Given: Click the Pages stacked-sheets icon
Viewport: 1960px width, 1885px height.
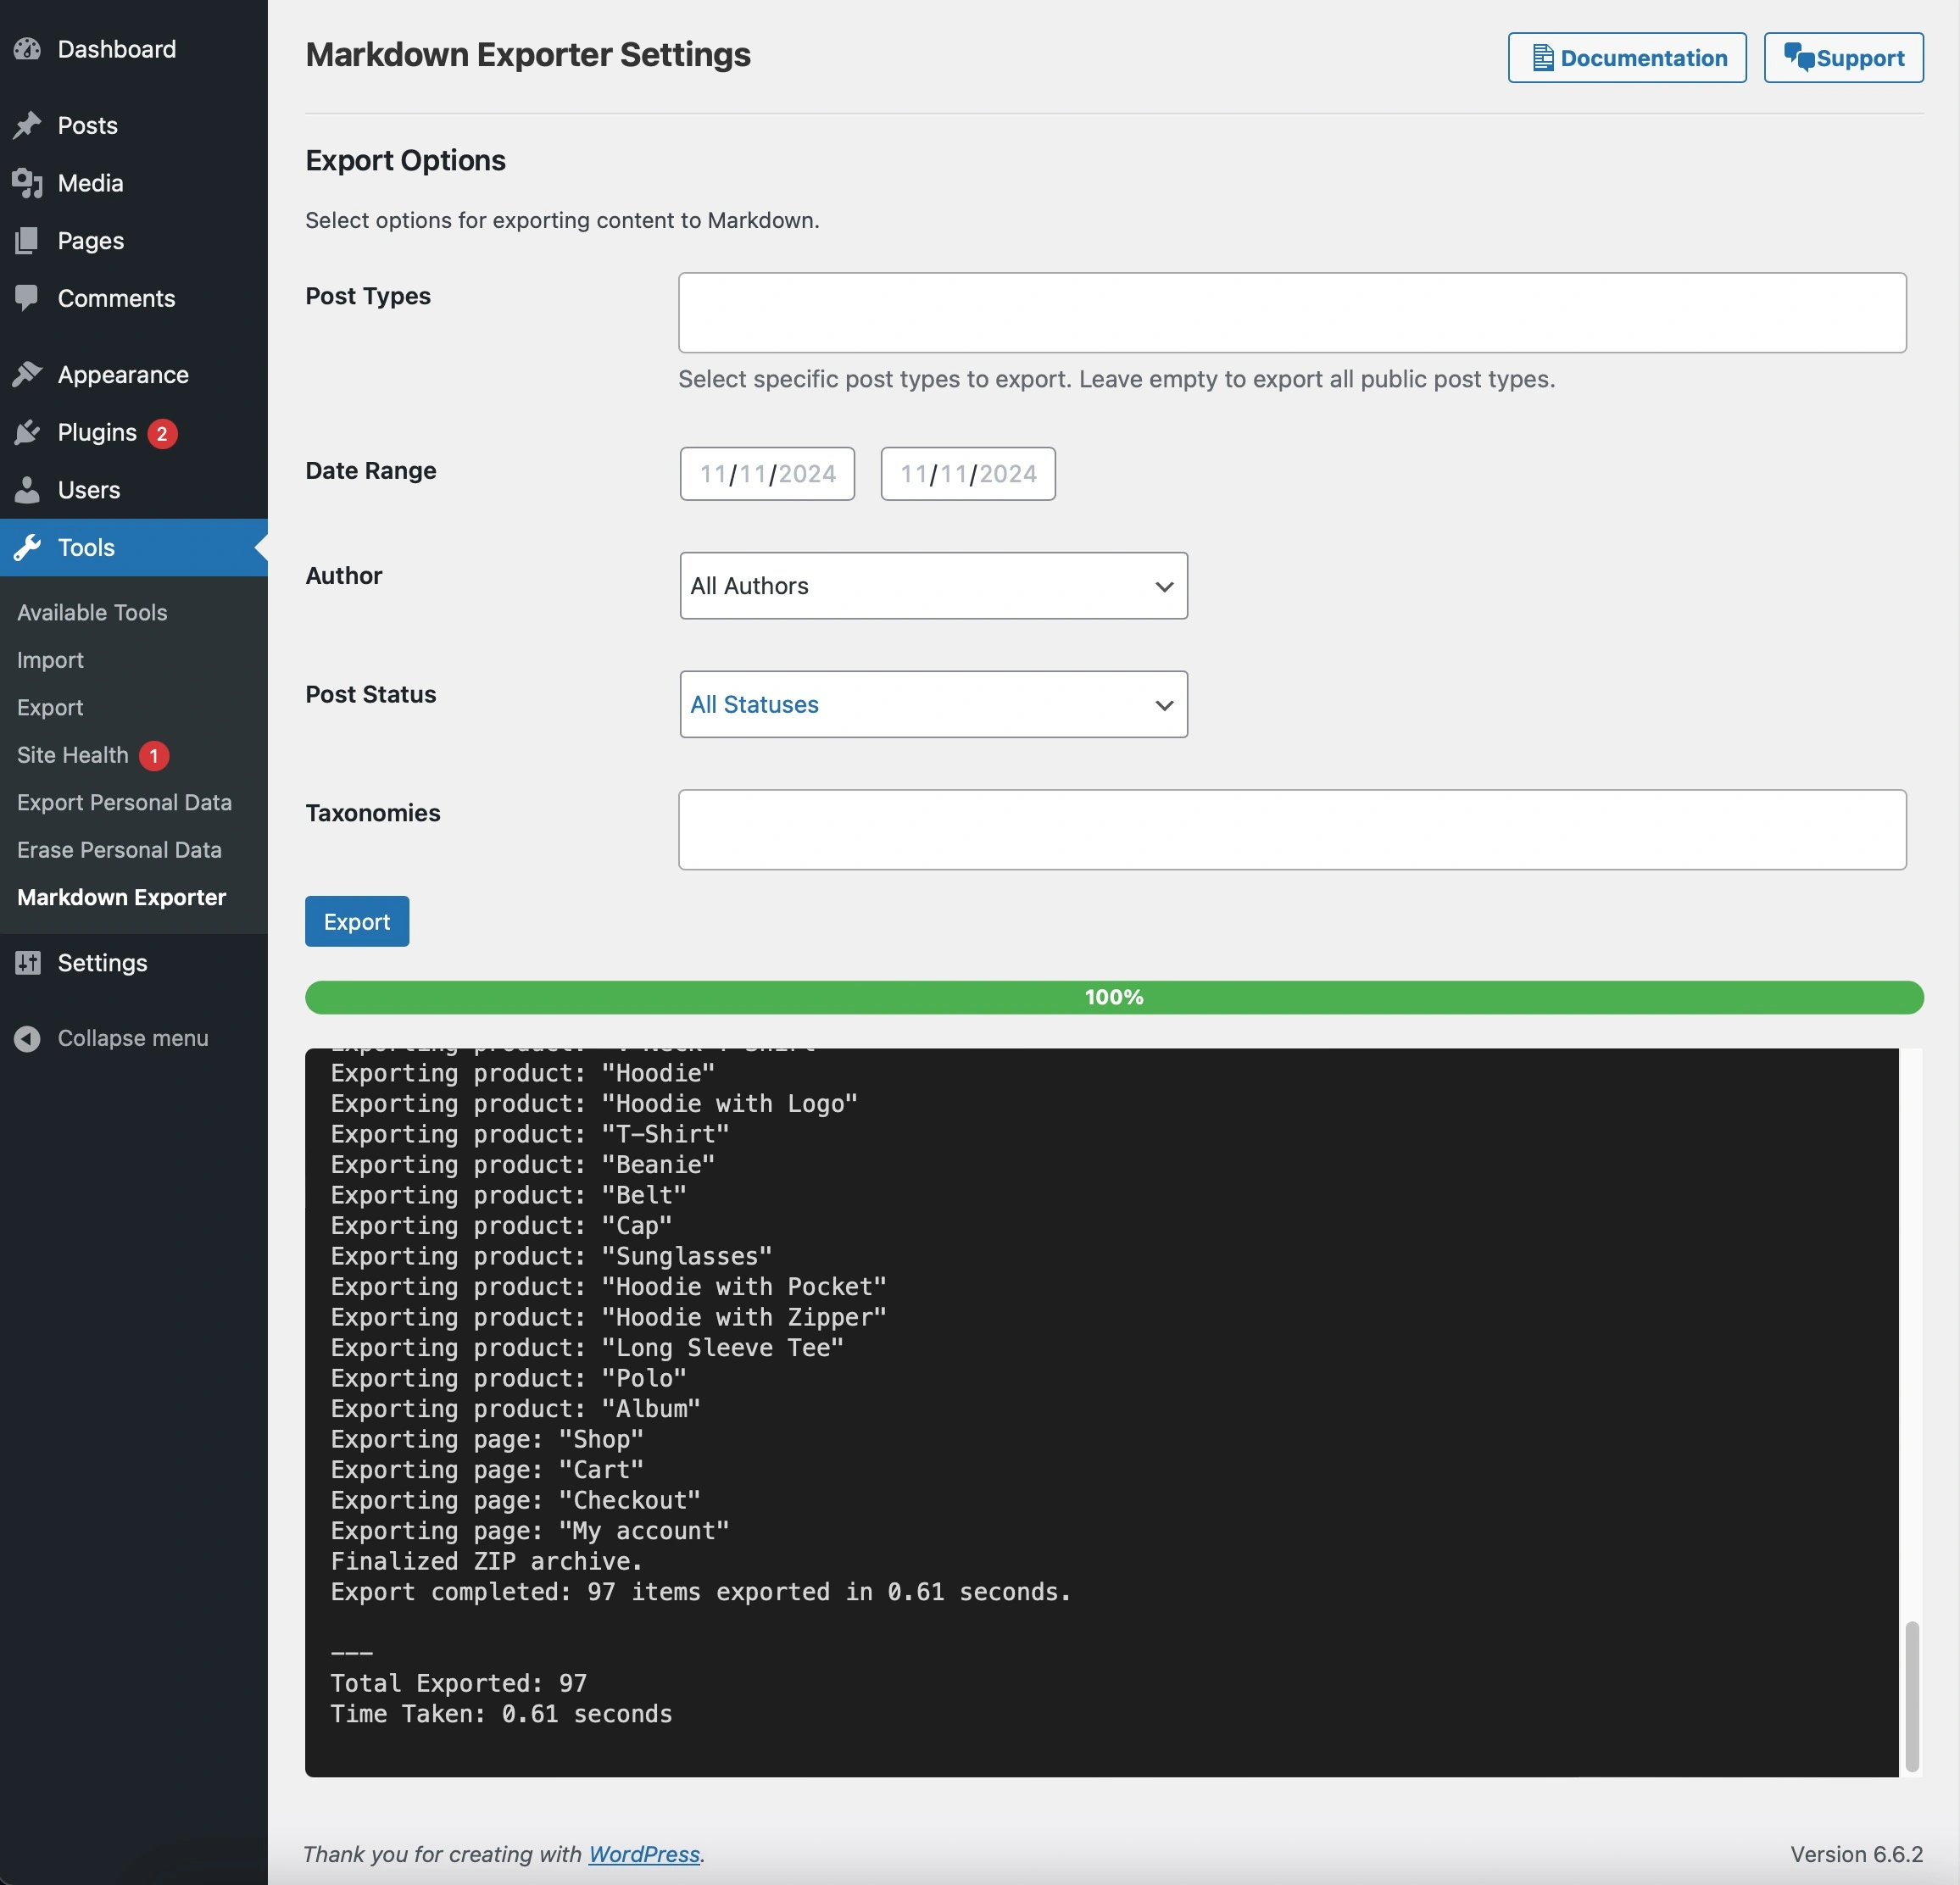Looking at the screenshot, I should (x=27, y=241).
